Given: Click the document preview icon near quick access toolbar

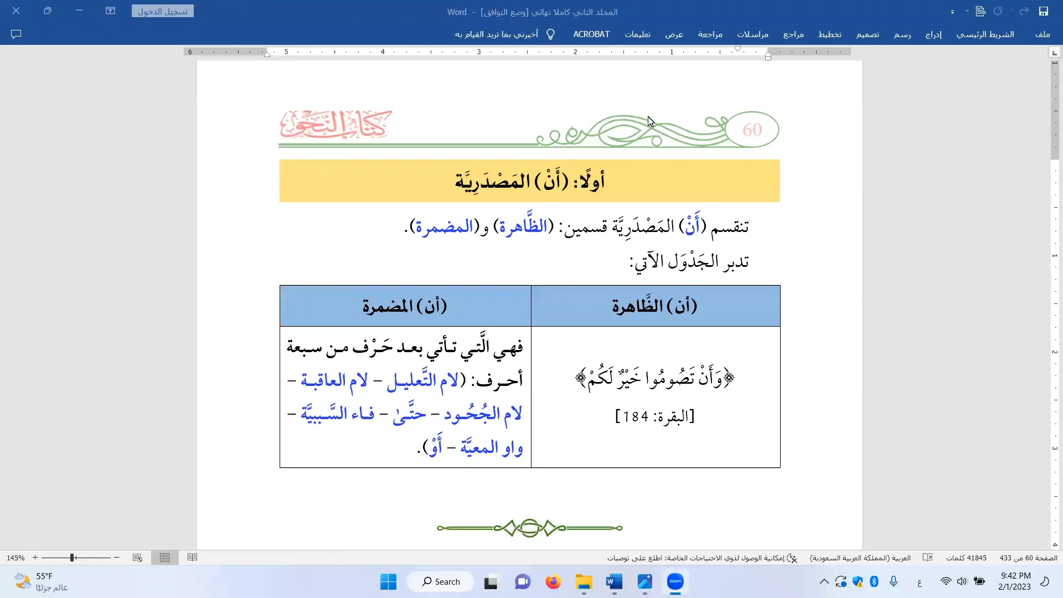Looking at the screenshot, I should coord(980,11).
